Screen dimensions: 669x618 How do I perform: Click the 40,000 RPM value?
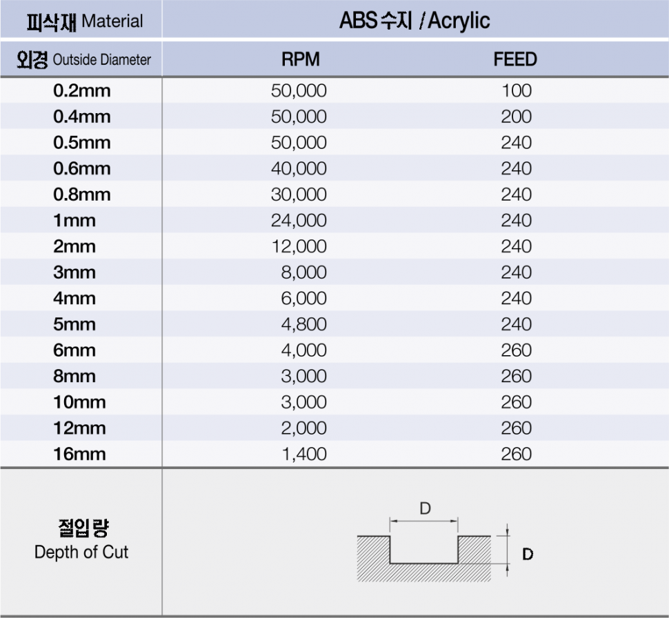click(x=299, y=168)
